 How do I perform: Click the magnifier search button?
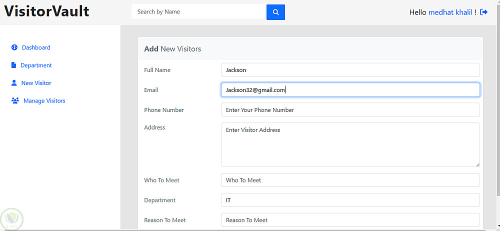275,12
